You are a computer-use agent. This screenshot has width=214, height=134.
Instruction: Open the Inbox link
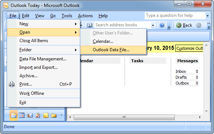point(181,71)
